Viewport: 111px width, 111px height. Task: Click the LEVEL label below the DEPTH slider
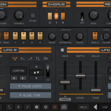(80, 98)
